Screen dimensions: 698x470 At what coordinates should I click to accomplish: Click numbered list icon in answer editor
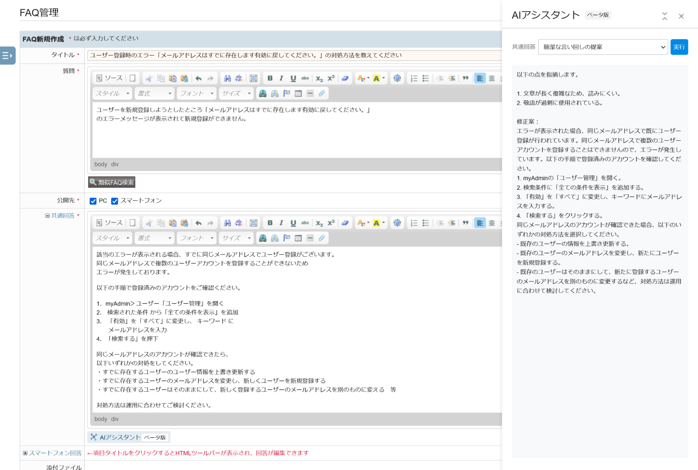[414, 223]
